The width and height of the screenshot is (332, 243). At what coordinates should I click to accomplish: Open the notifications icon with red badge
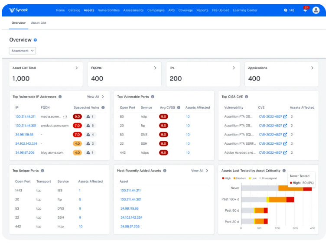click(305, 10)
